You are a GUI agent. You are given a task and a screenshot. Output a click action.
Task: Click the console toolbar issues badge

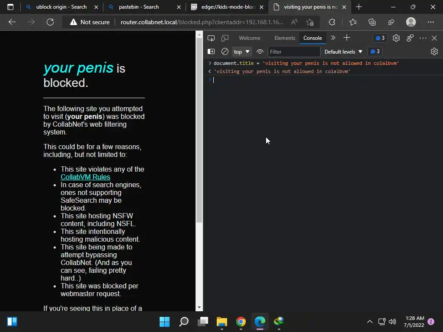[375, 51]
